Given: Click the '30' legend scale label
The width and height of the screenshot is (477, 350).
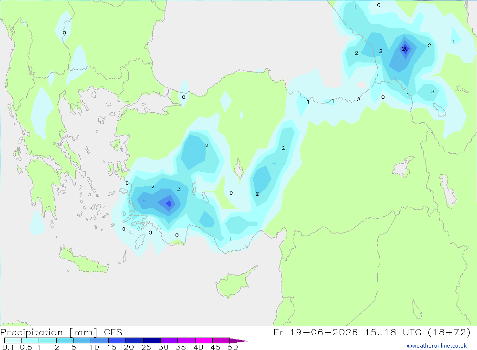Looking at the screenshot, I should point(163,347).
